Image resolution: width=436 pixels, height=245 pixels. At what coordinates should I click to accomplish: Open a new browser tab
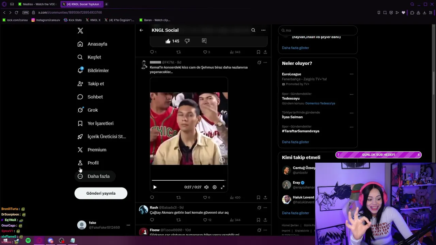click(x=106, y=4)
